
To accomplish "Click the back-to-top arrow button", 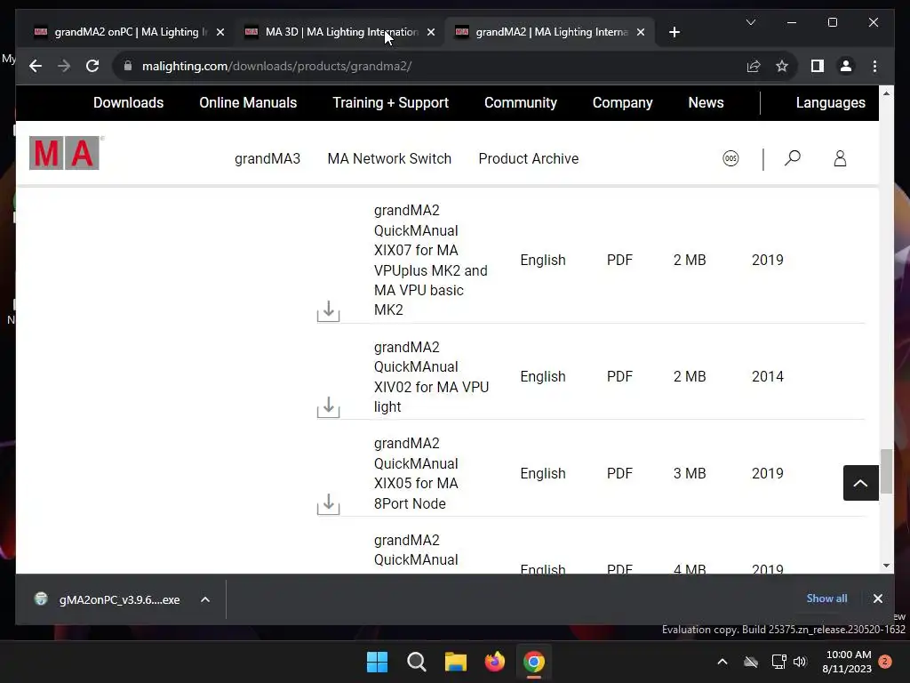I will click(x=860, y=483).
